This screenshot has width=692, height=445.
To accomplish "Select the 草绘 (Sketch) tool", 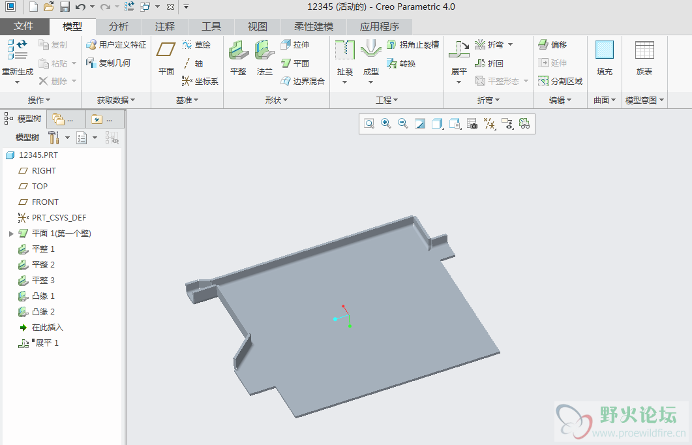I will coord(197,44).
